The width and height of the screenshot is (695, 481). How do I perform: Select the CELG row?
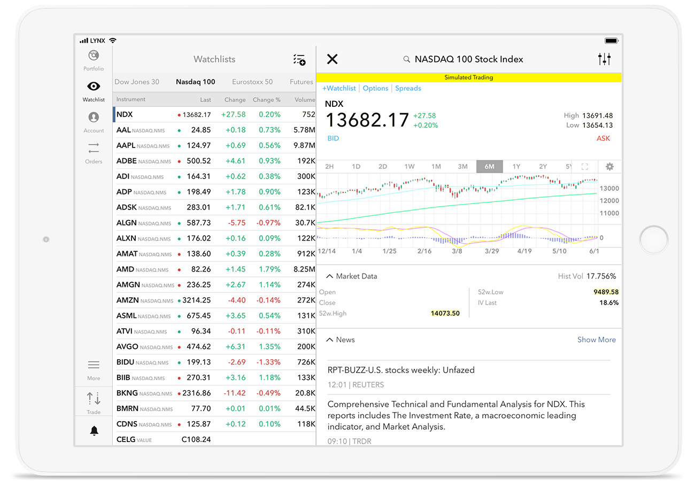(x=214, y=439)
